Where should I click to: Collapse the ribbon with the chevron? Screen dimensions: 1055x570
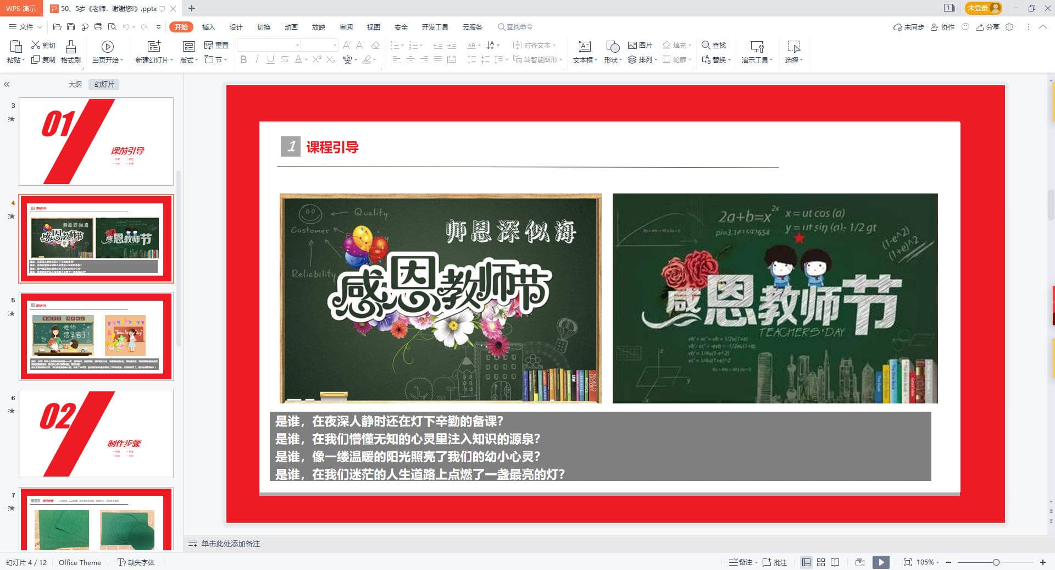pos(1042,27)
